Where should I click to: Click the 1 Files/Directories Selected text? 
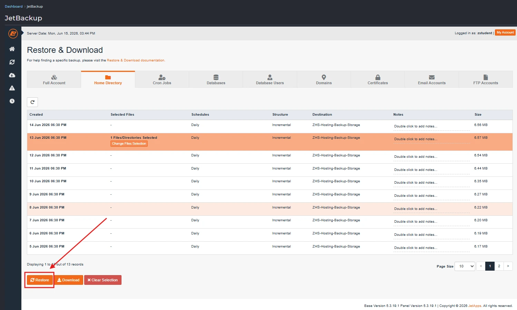(134, 138)
